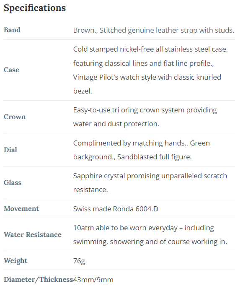Click the 43mm/9mm dimension value

pyautogui.click(x=93, y=280)
